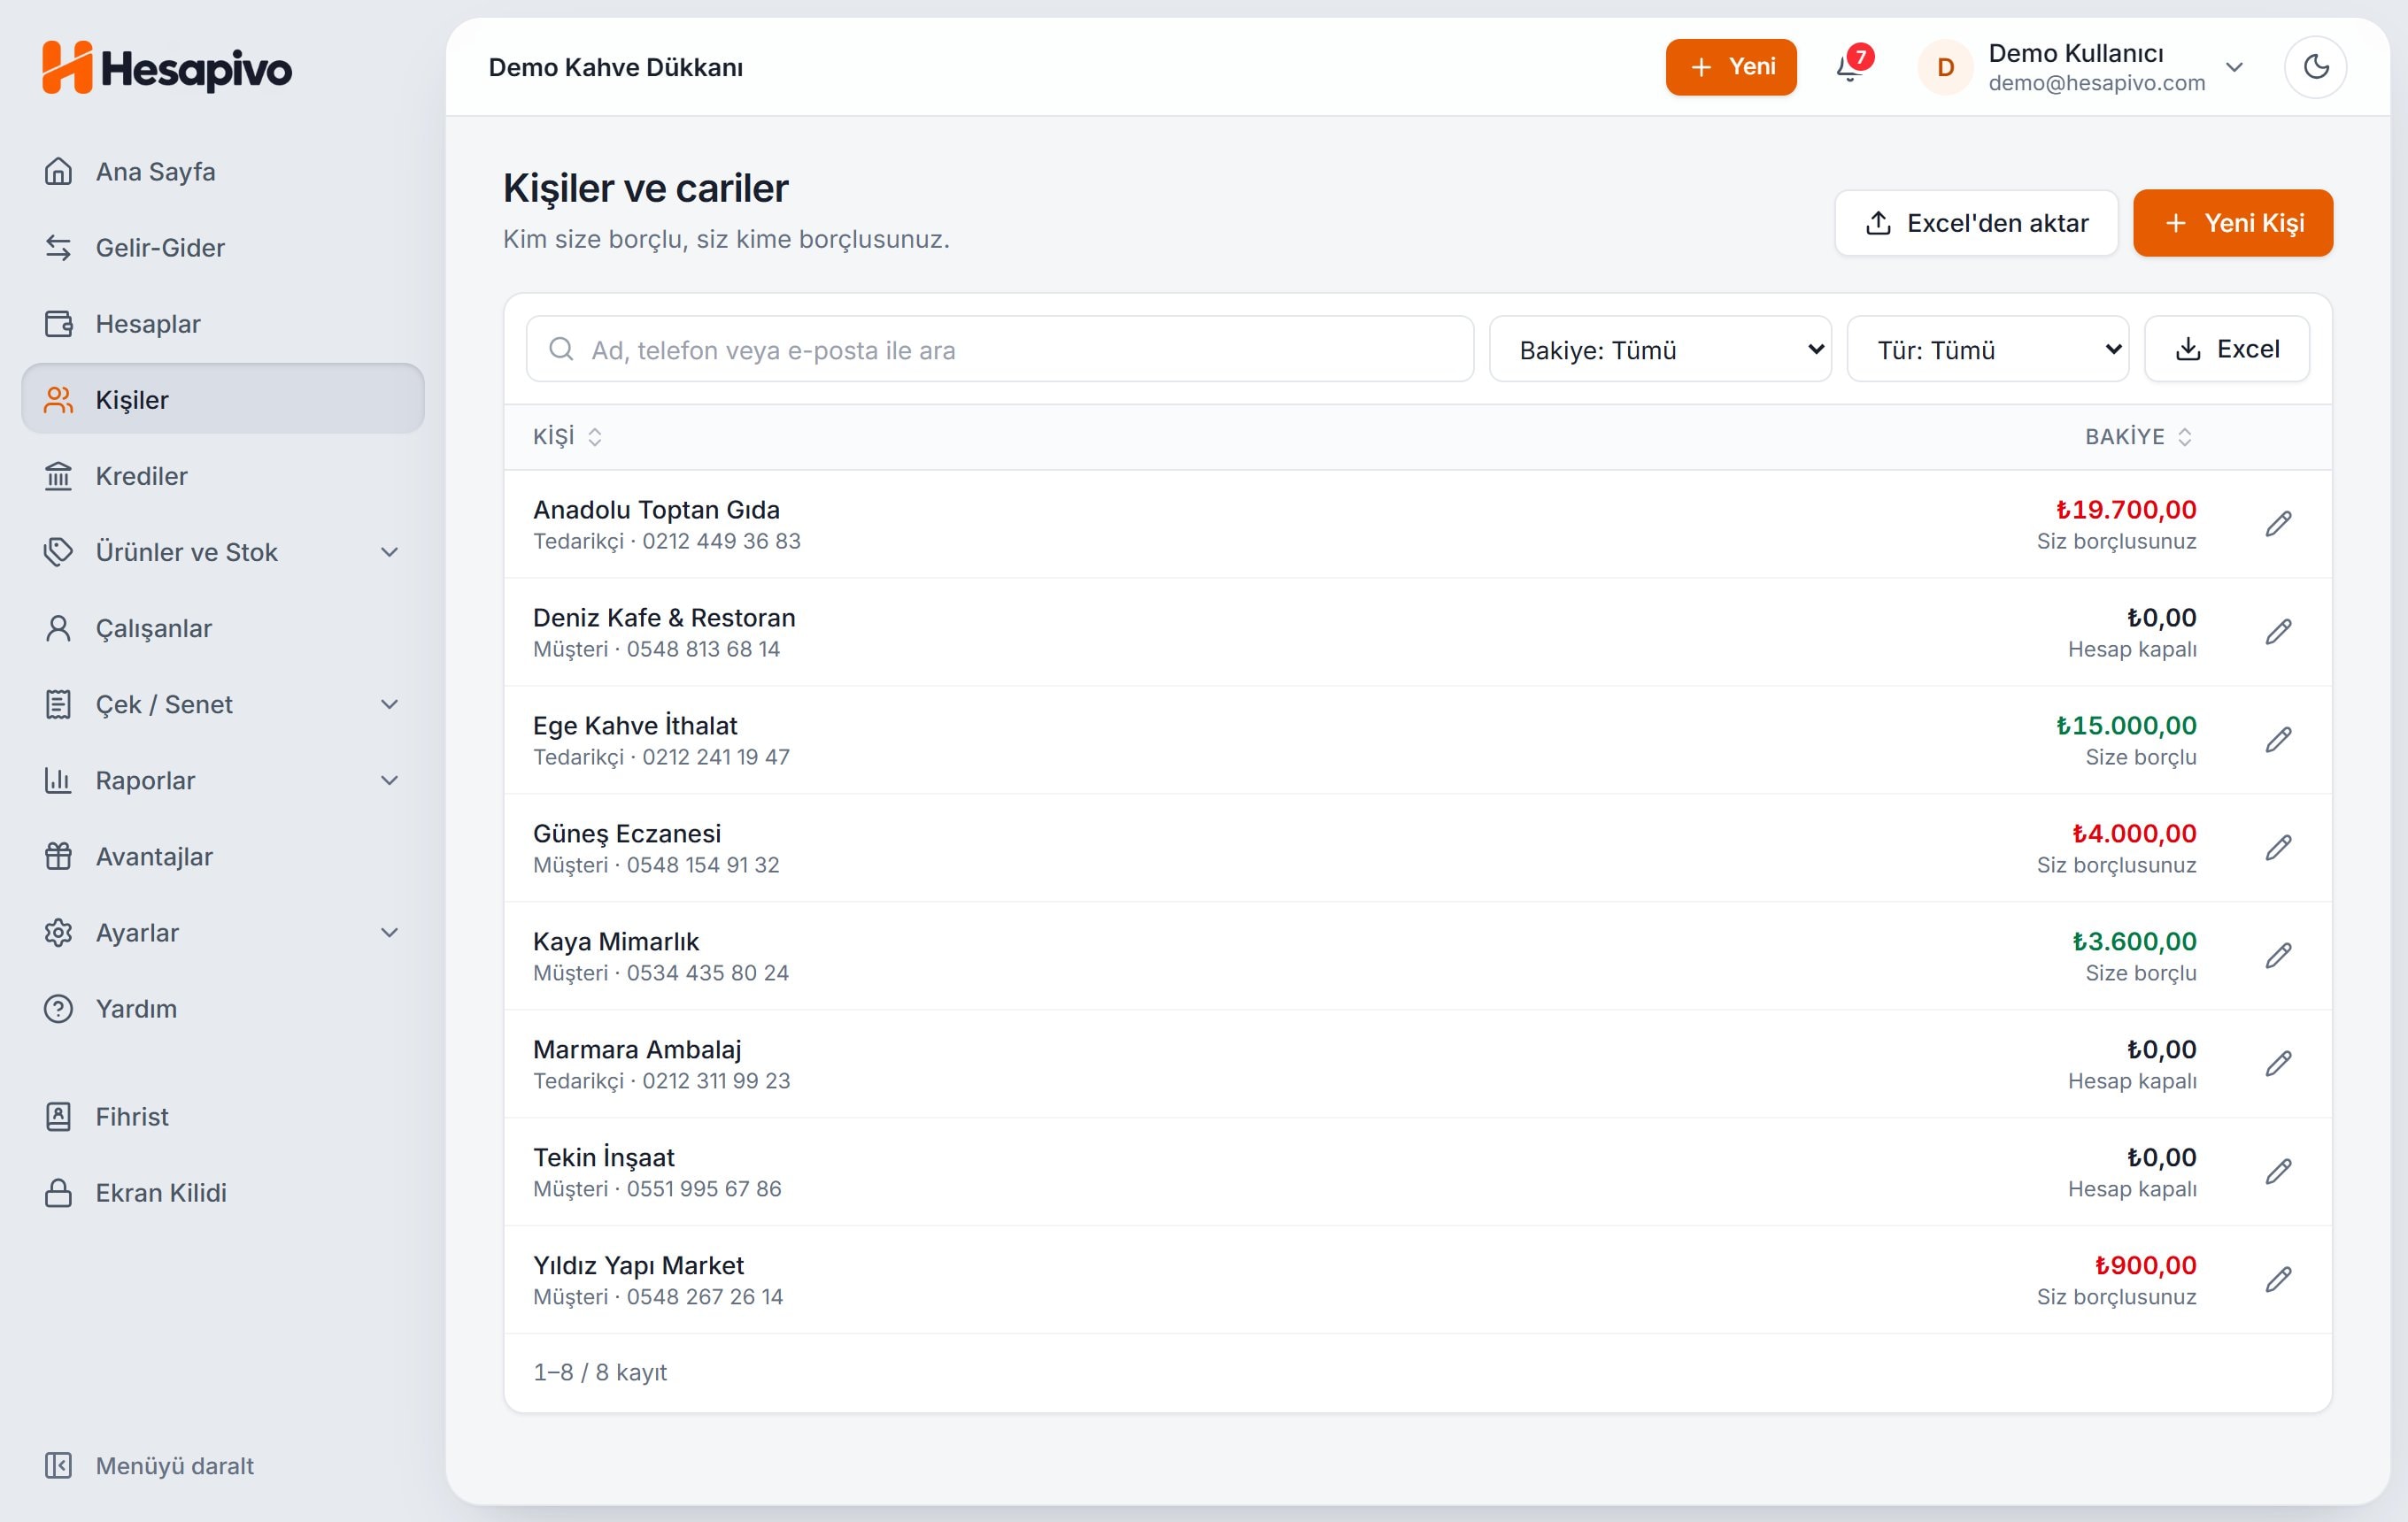Click the Yeni Kişi button
Viewport: 2408px width, 1522px height.
point(2232,223)
